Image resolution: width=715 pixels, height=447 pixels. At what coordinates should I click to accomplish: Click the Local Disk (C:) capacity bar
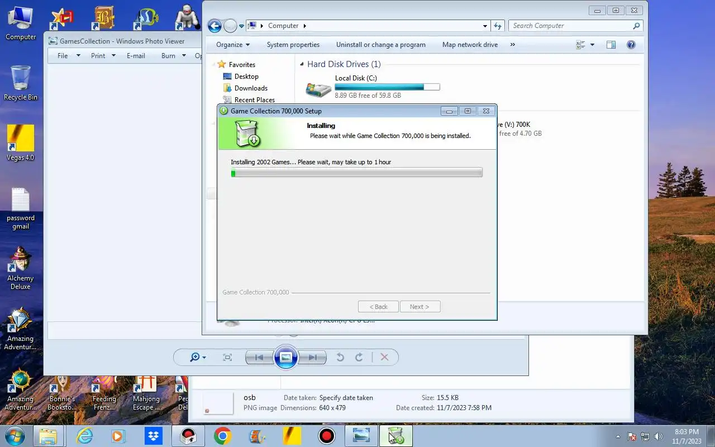coord(387,87)
